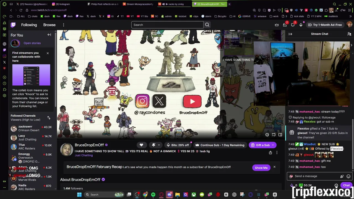
Task: Switch to the Philip Post browser tab
Action: [103, 4]
